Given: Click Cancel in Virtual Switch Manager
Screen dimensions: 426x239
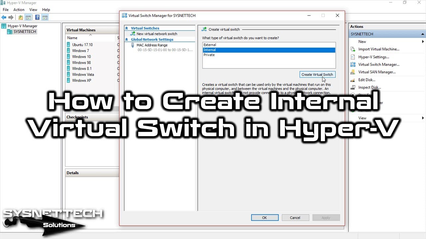Looking at the screenshot, I should [295, 218].
